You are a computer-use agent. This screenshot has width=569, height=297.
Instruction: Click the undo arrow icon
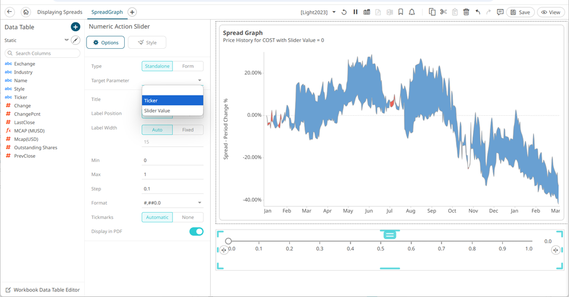tap(478, 12)
